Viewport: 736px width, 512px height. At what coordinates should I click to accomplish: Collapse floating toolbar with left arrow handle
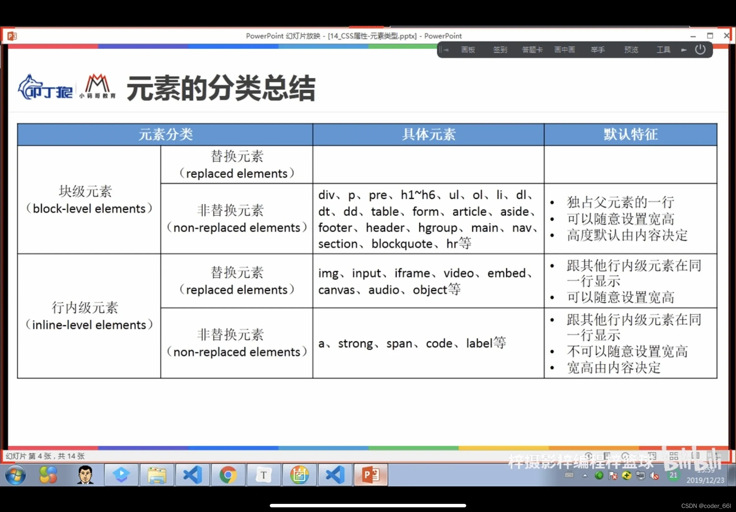click(x=444, y=50)
